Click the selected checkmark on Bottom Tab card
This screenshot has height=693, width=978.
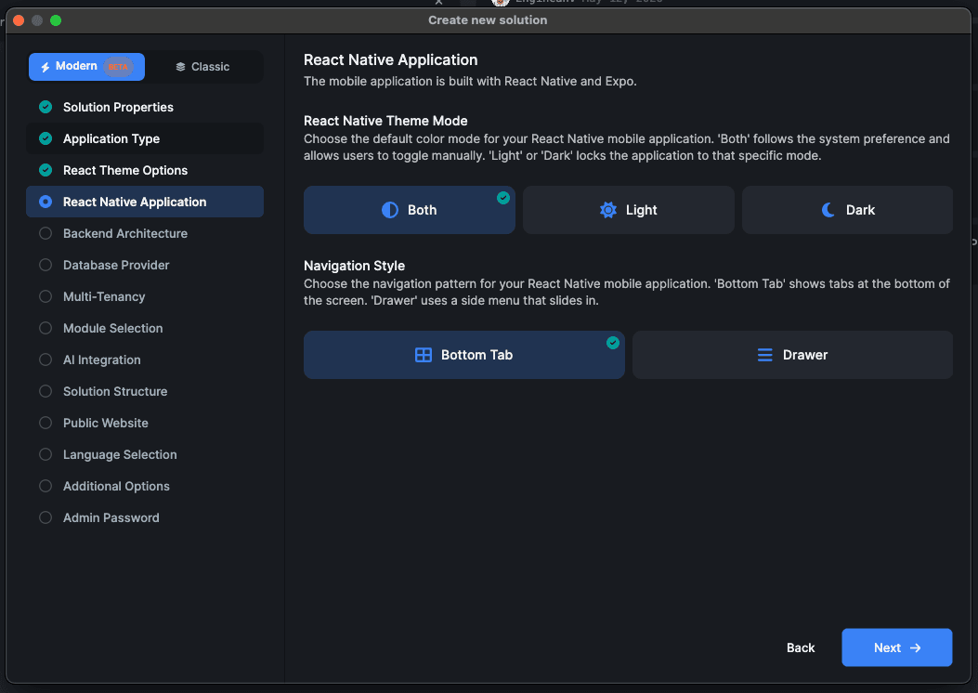(x=613, y=343)
